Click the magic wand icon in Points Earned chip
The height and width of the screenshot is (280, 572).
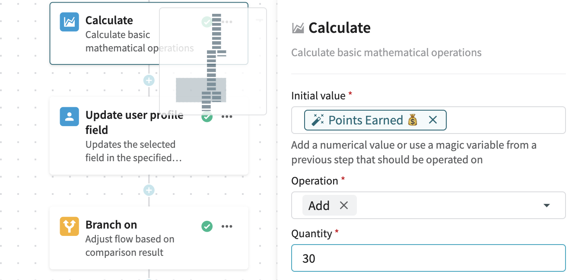click(x=318, y=120)
